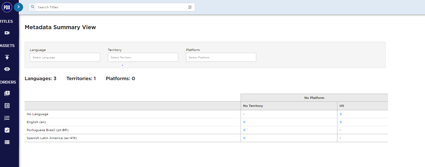The height and width of the screenshot is (167, 425).
Task: Open X link for Spanish Latin America
Action: click(244, 138)
